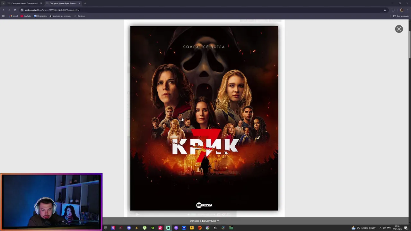Open the taskbar clock and calendar
411x231 pixels.
(x=397, y=228)
